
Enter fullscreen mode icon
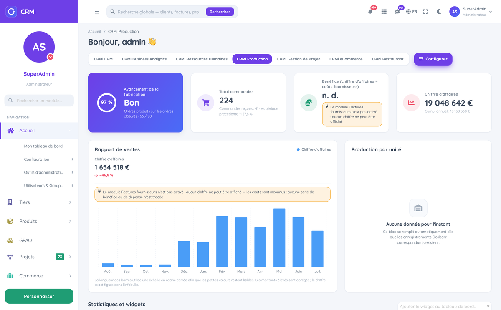click(425, 12)
